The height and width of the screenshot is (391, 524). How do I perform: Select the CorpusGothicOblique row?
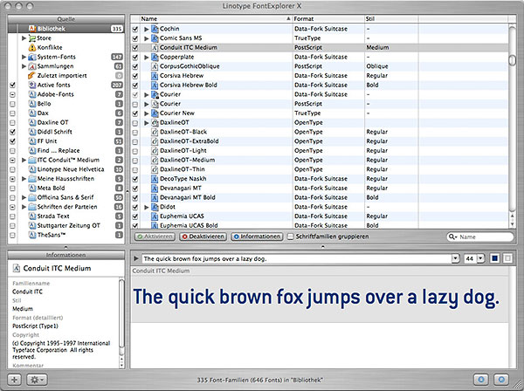point(320,66)
